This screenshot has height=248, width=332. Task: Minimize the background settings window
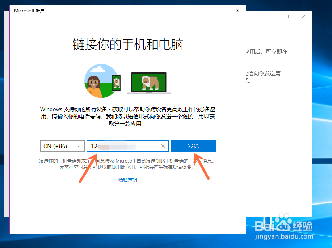click(270, 17)
